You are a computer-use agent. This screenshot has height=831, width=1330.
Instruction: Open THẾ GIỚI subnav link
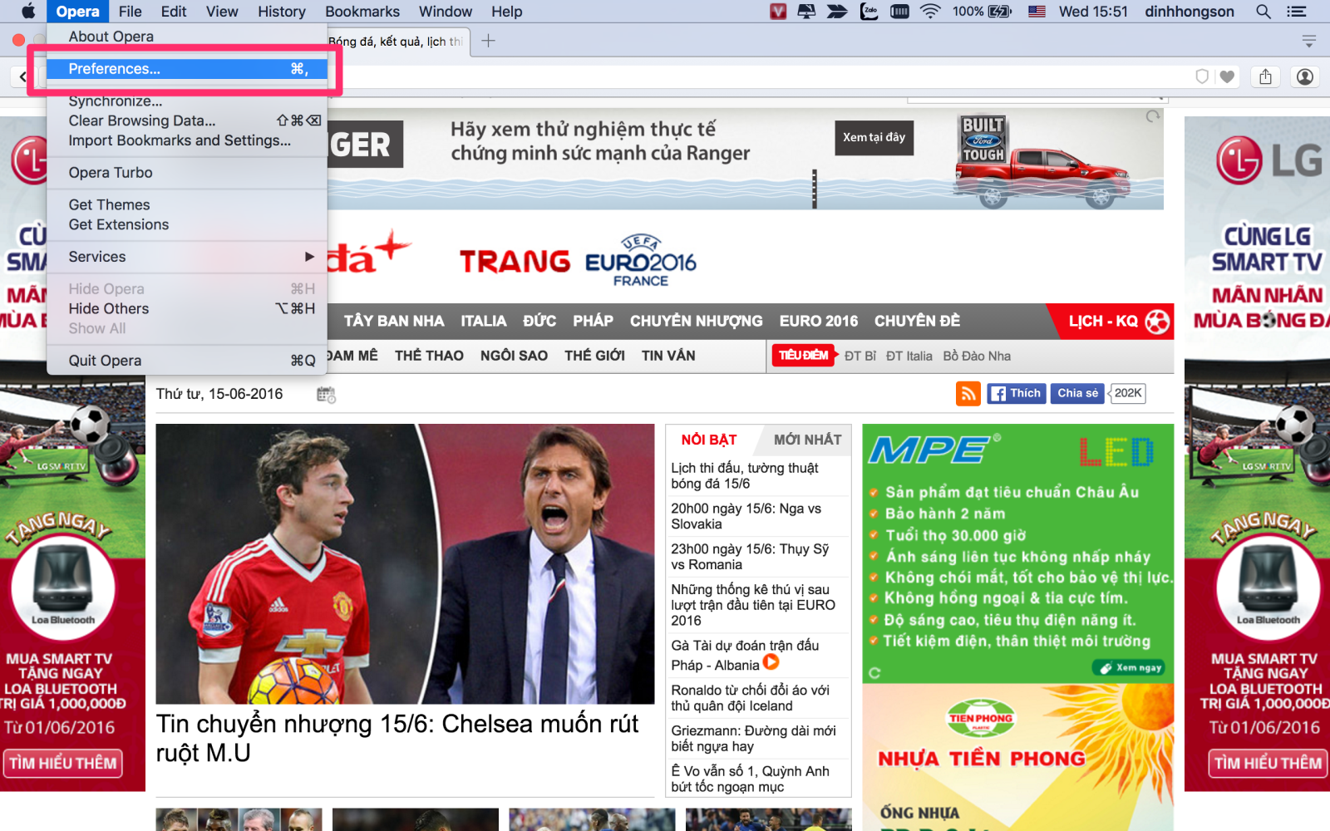pyautogui.click(x=594, y=356)
